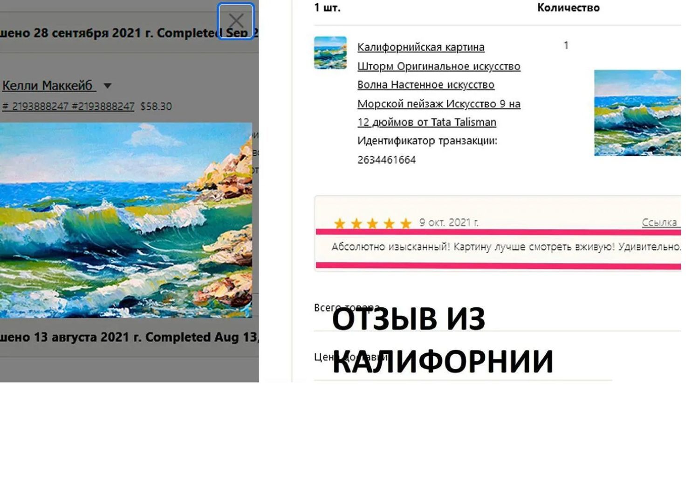Open the Ссылка link in the review
The image size is (699, 503).
coord(659,222)
